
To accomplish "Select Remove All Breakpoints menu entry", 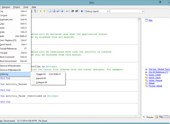I will [15, 70].
